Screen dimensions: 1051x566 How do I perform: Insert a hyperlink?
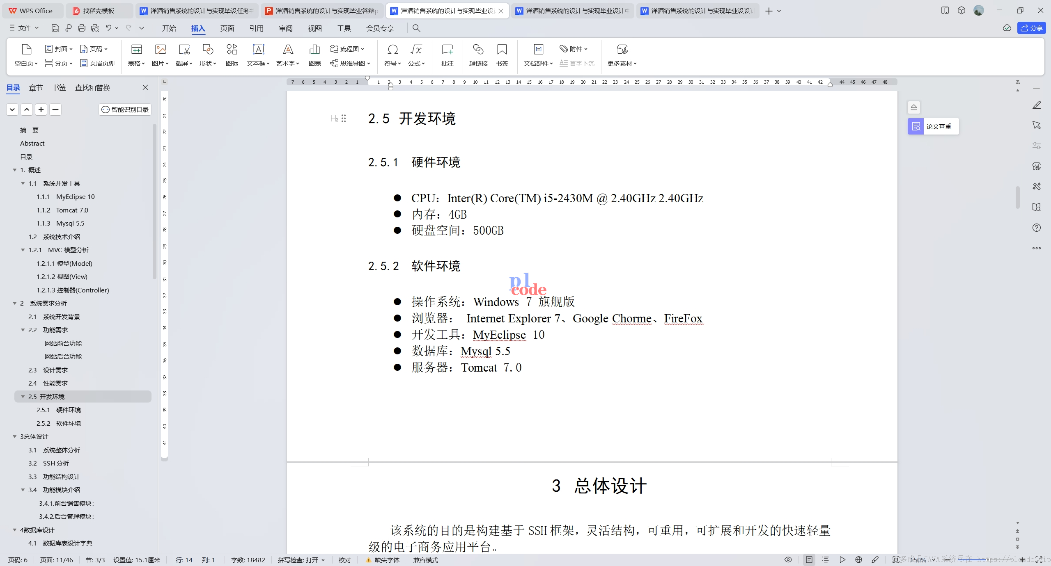click(x=478, y=55)
